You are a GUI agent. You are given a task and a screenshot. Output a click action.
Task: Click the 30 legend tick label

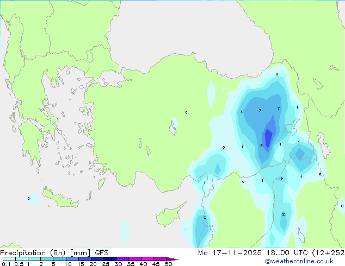pos(118,264)
